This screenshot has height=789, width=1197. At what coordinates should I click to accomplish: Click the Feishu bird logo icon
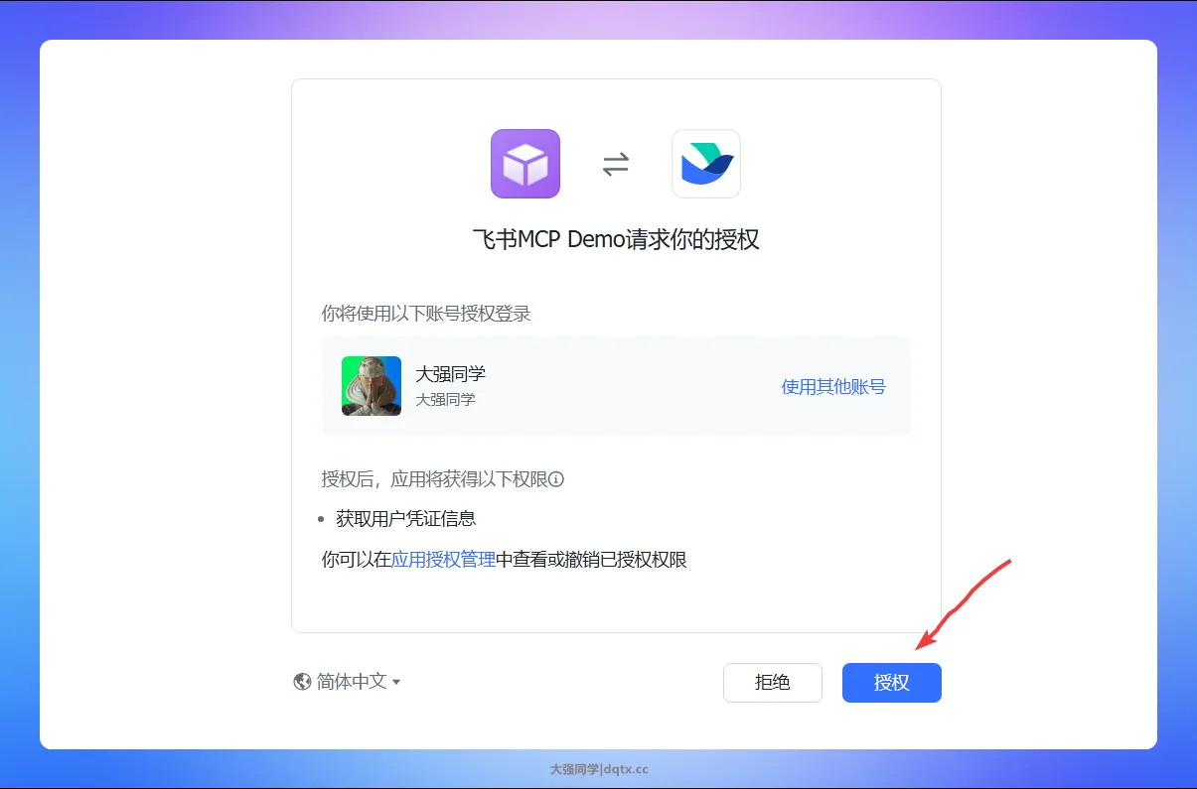click(706, 164)
